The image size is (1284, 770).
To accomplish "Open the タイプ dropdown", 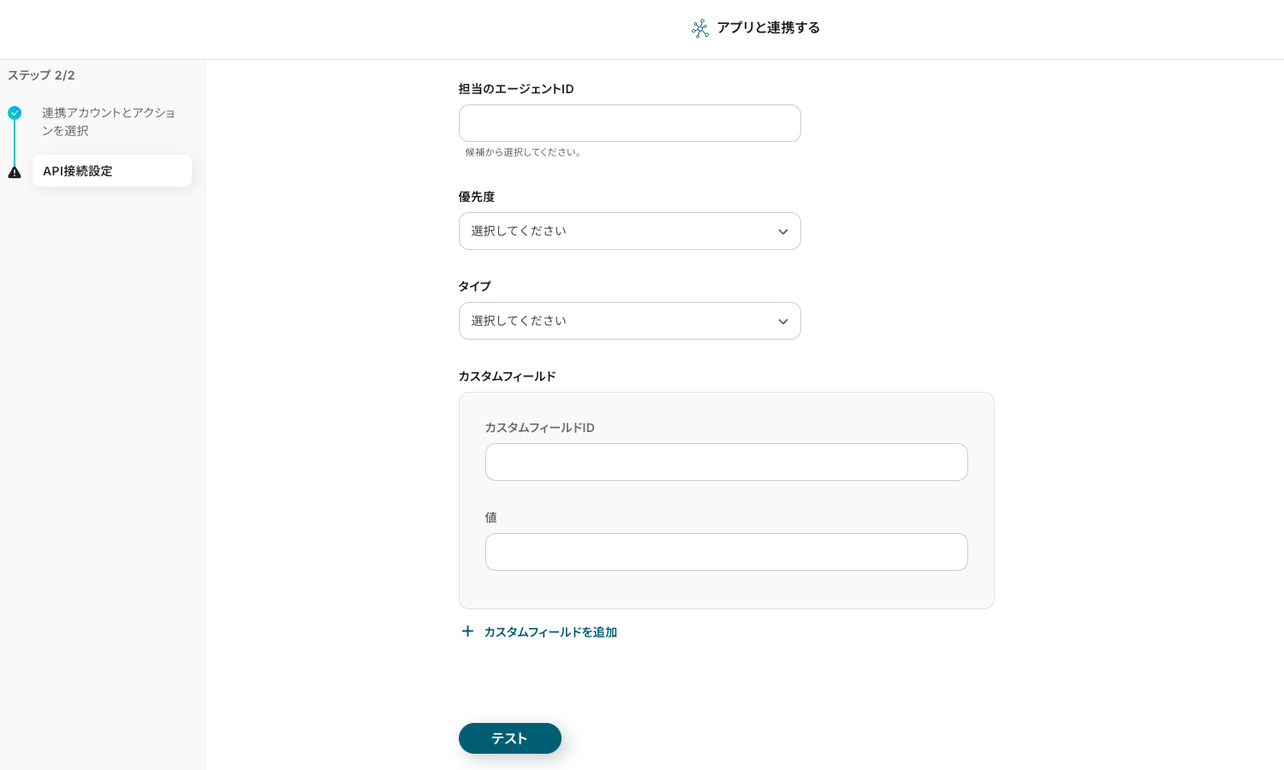I will (x=630, y=321).
